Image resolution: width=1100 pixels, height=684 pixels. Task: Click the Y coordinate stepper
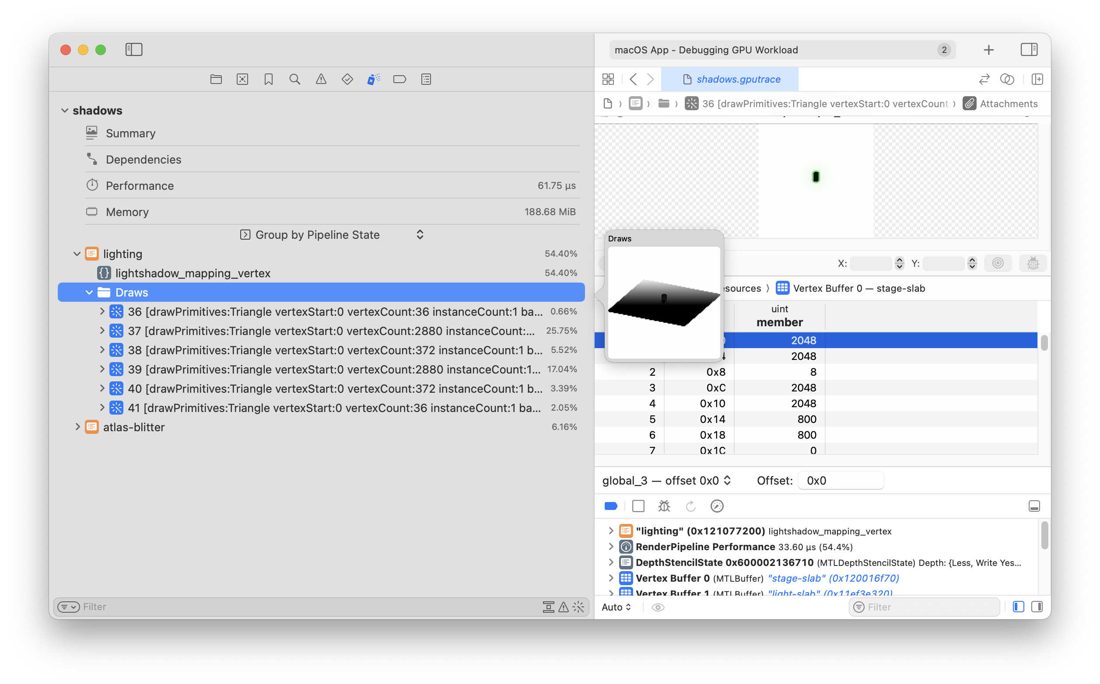tap(972, 264)
